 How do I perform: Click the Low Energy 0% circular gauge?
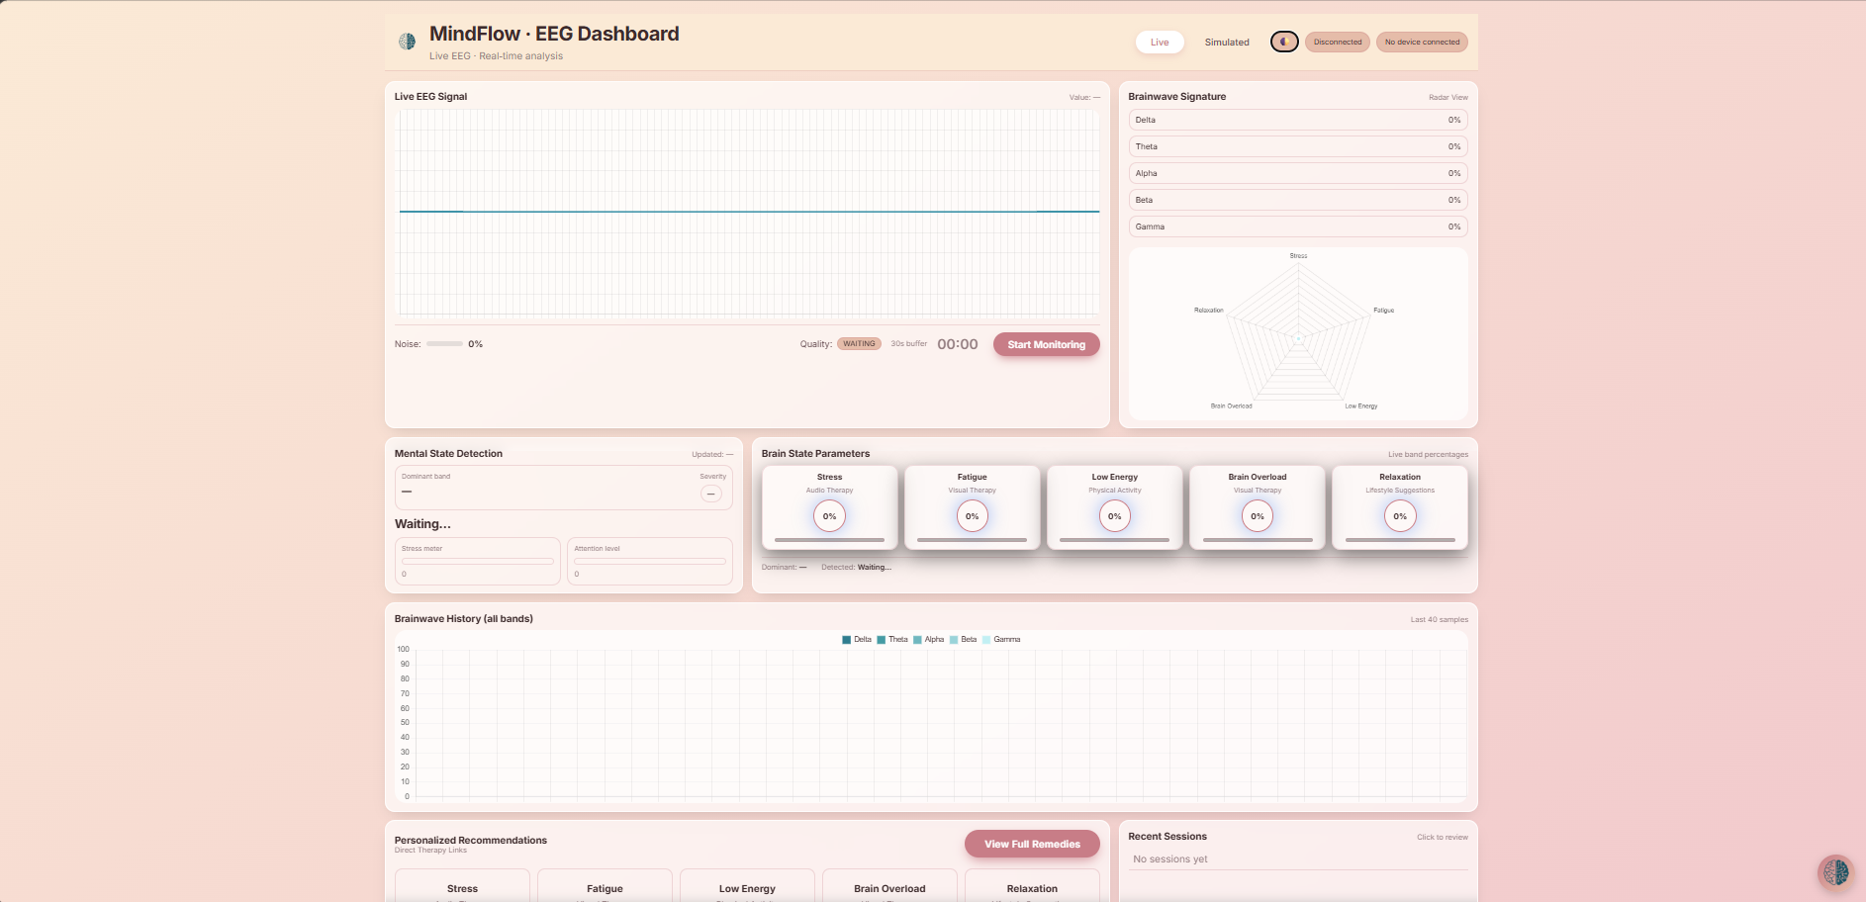pyautogui.click(x=1115, y=516)
